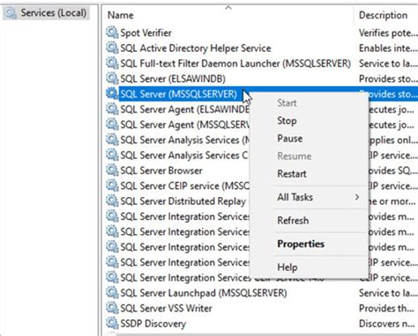
Task: Click the icon for SQL Server Agent (ELSAWINDB)
Action: [112, 109]
